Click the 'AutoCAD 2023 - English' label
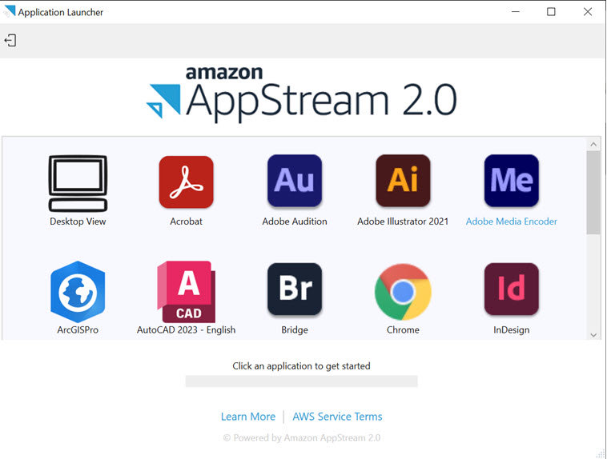This screenshot has height=459, width=607. pyautogui.click(x=187, y=329)
